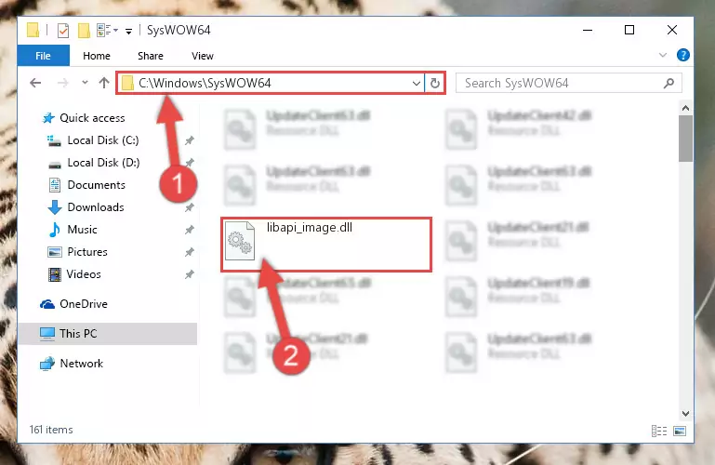Expand the address bar history dropdown

click(x=416, y=83)
